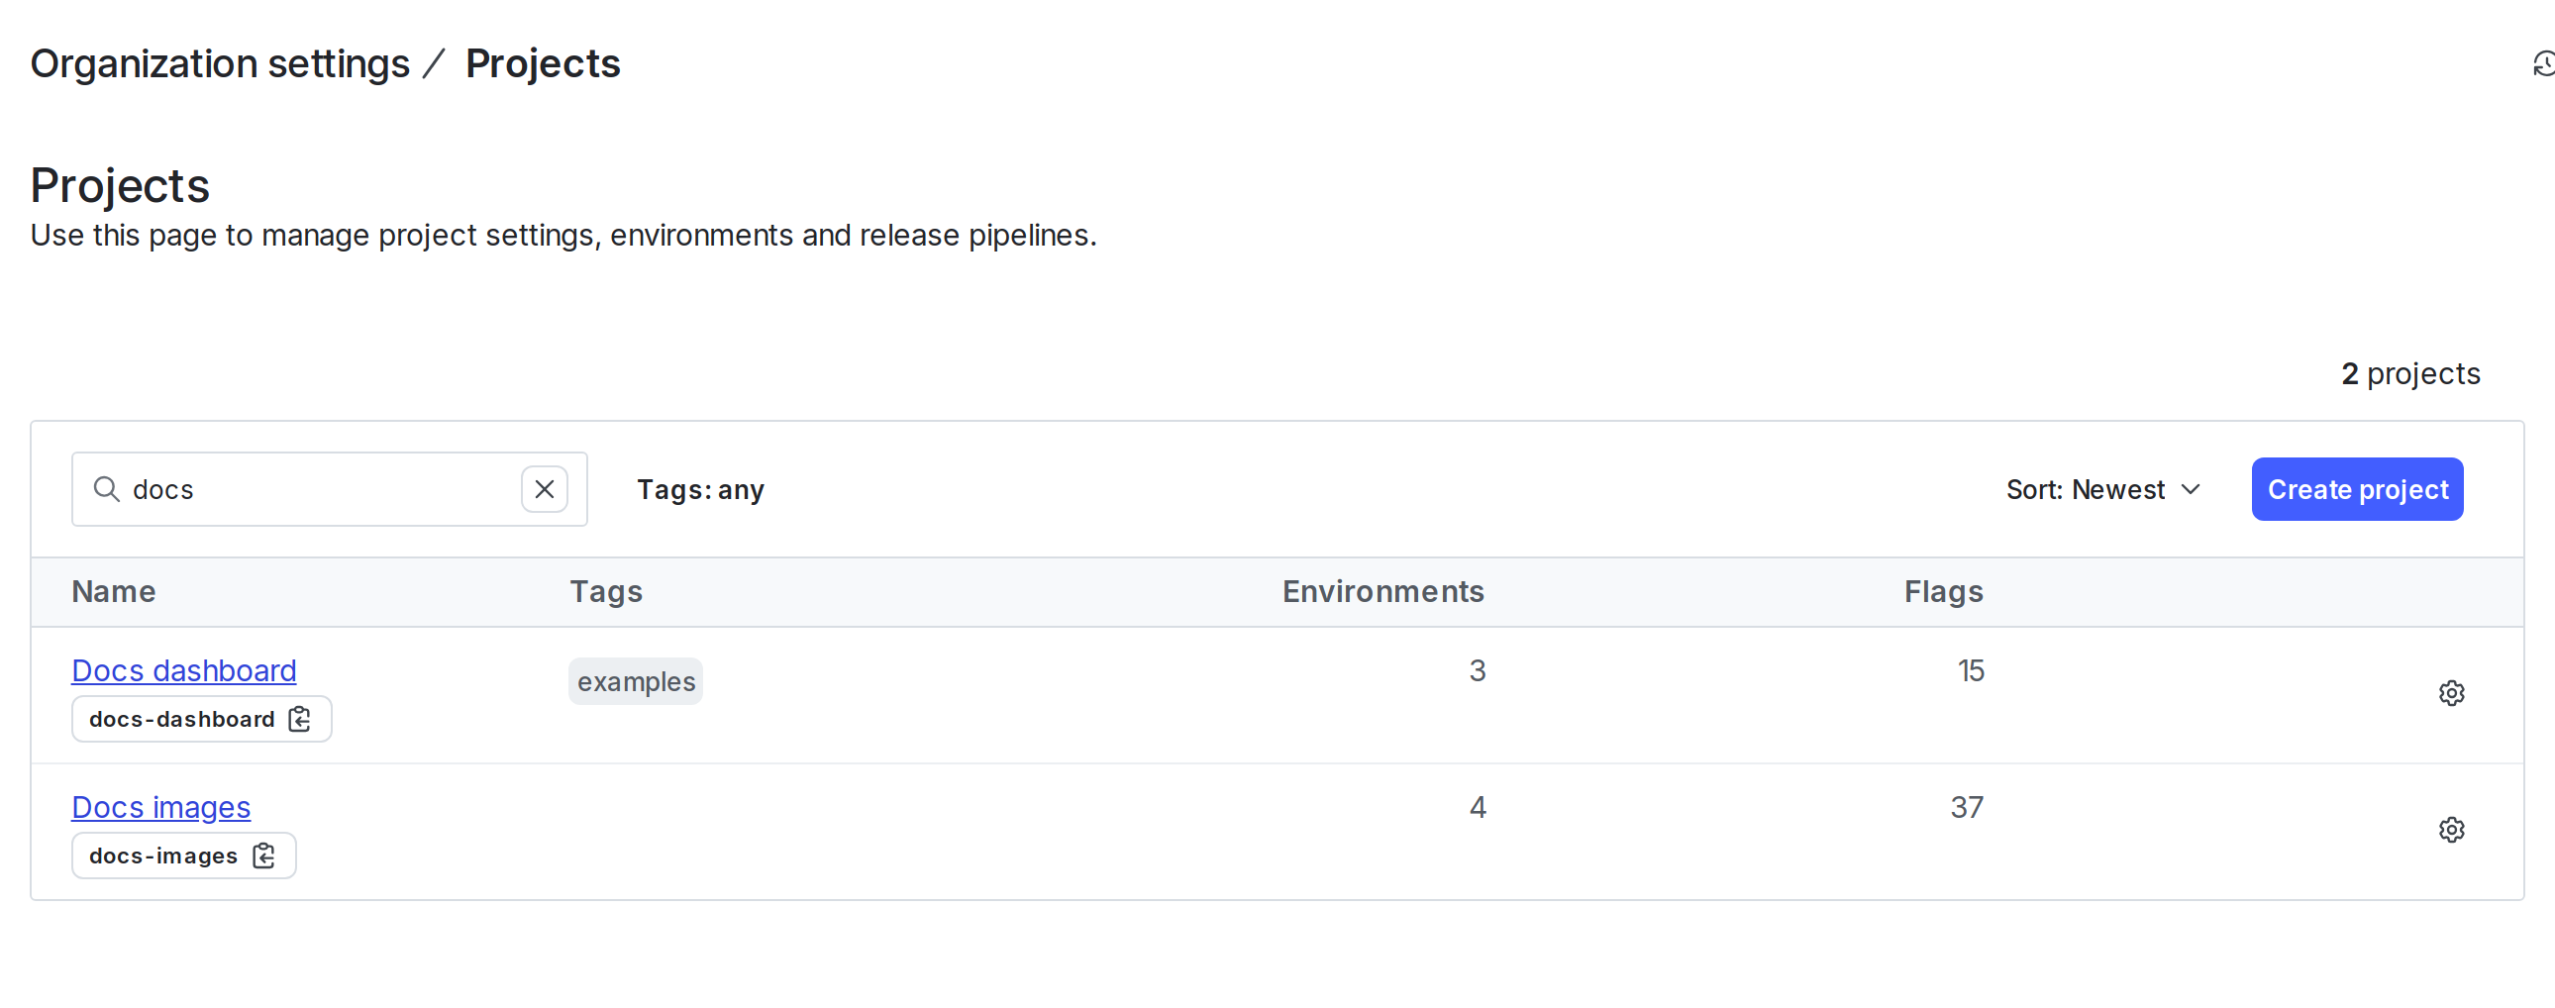Viewport: 2555px width, 1008px height.
Task: Click inside the docs search field
Action: pos(297,488)
